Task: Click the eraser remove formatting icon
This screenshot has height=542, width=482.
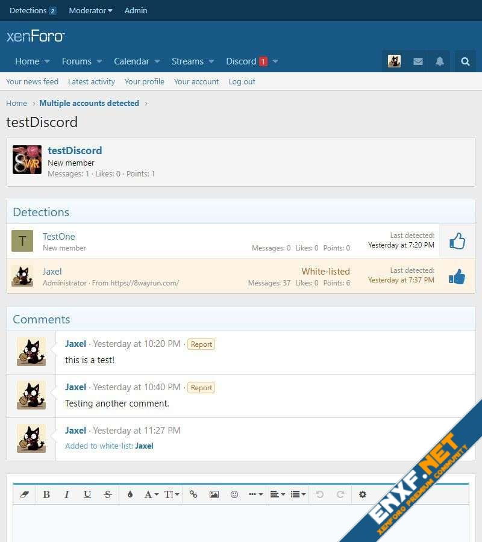Action: pyautogui.click(x=25, y=494)
